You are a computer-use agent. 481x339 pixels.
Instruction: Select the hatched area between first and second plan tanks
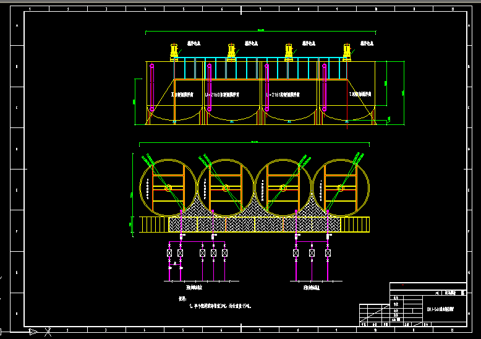pos(197,207)
